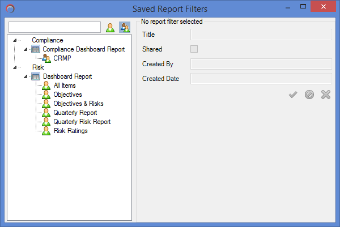Image resolution: width=340 pixels, height=227 pixels.
Task: Maximize the Saved Report Filters window
Action: pos(303,7)
